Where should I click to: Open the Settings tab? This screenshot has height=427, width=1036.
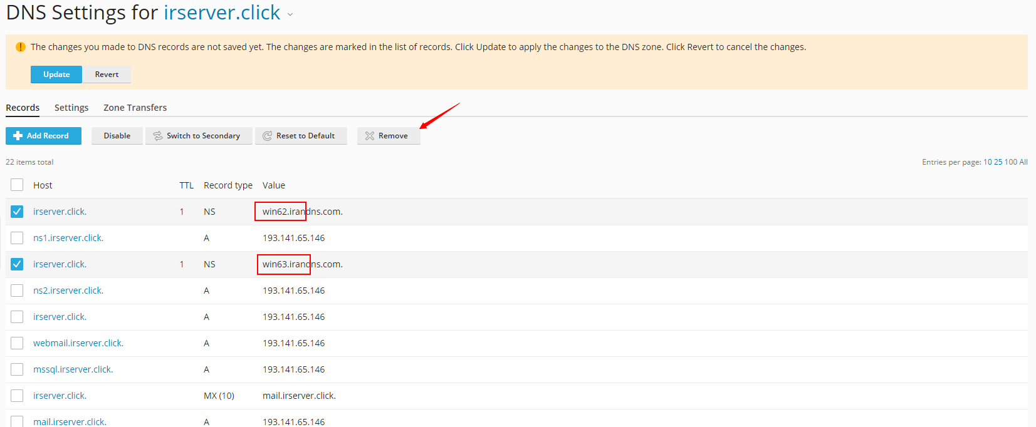point(71,108)
